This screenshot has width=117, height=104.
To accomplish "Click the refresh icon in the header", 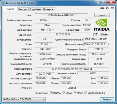I will (107, 8).
